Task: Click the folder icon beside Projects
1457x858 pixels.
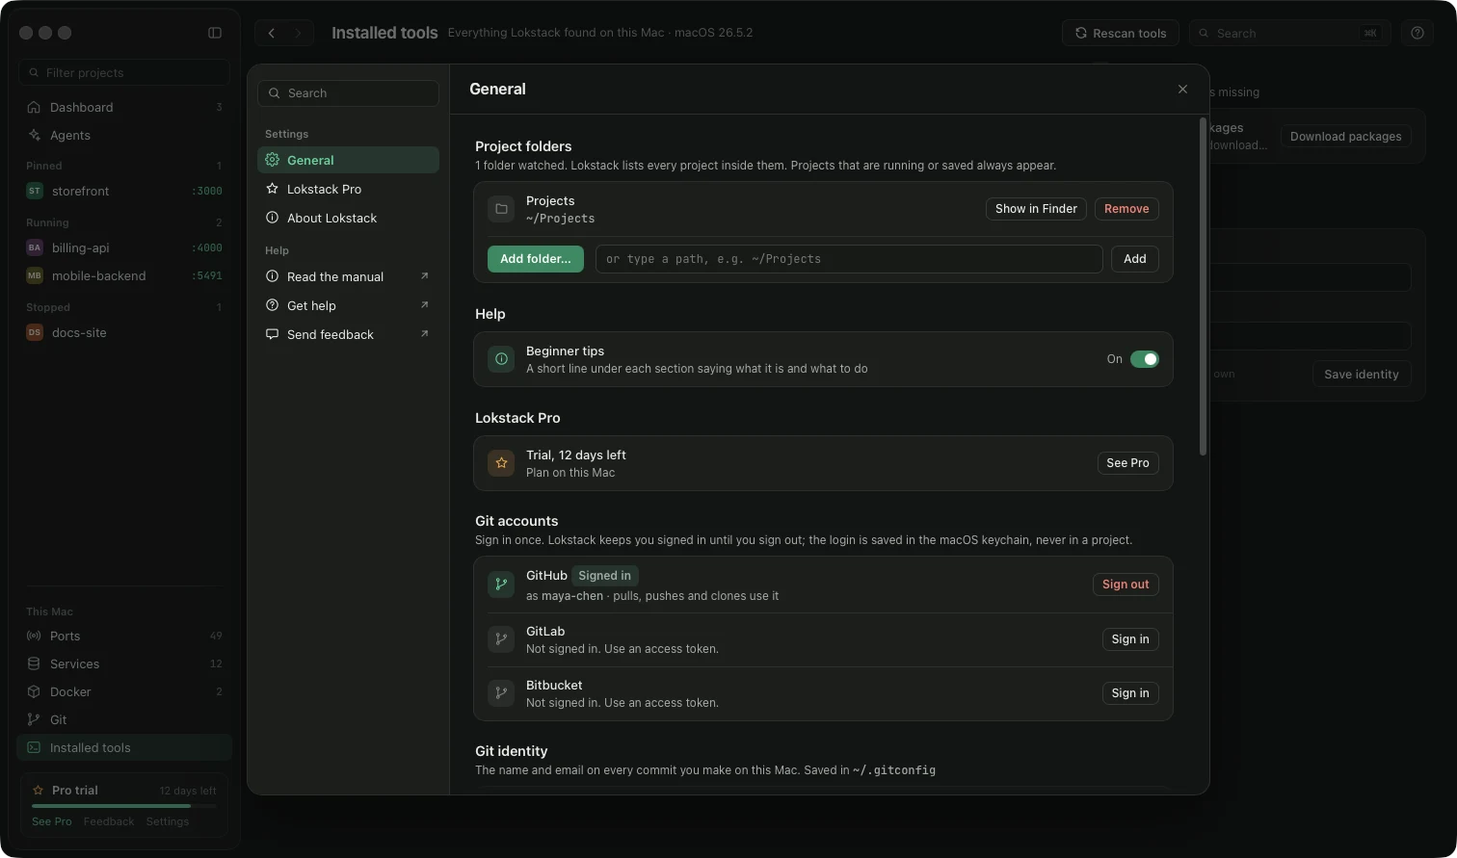Action: coord(501,209)
